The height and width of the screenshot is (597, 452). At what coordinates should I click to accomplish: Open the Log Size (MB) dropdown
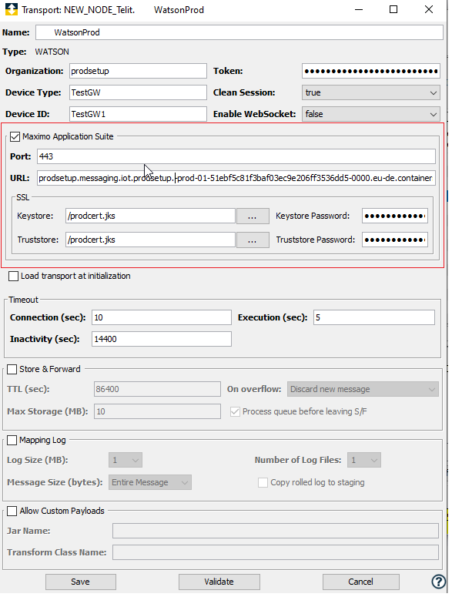[x=126, y=461]
